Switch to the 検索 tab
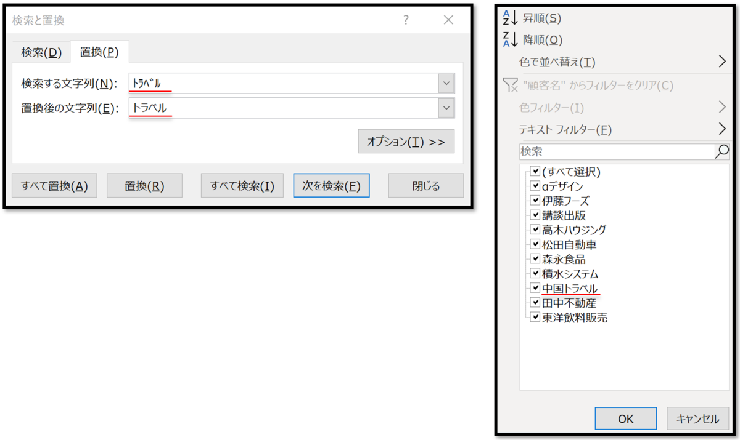Viewport: 740px width, 440px height. coord(41,52)
